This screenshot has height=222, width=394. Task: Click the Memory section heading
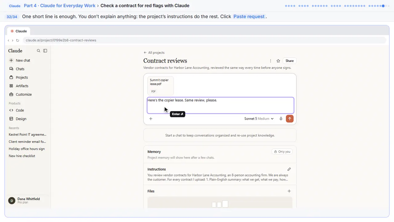point(154,152)
